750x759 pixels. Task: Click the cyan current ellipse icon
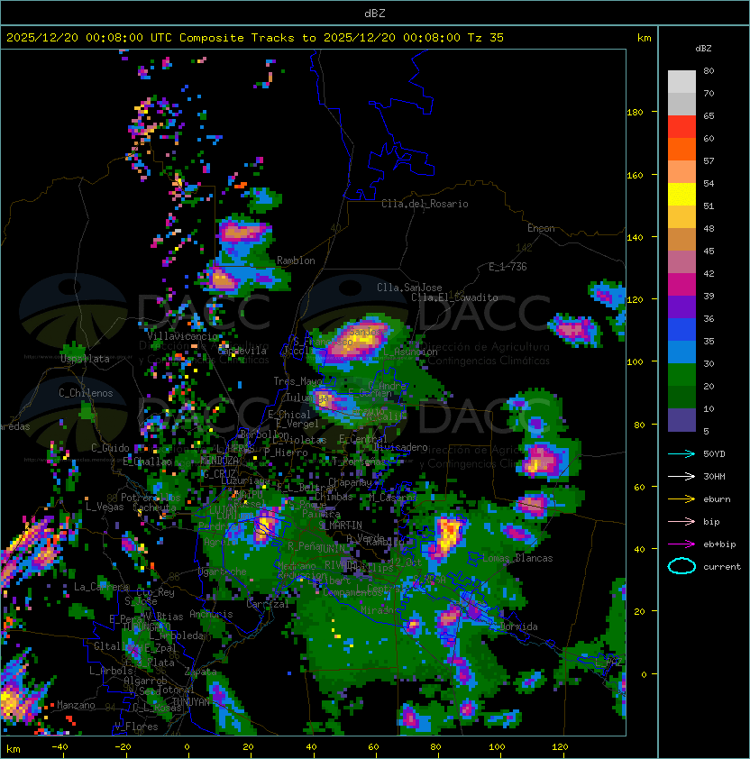pos(681,566)
